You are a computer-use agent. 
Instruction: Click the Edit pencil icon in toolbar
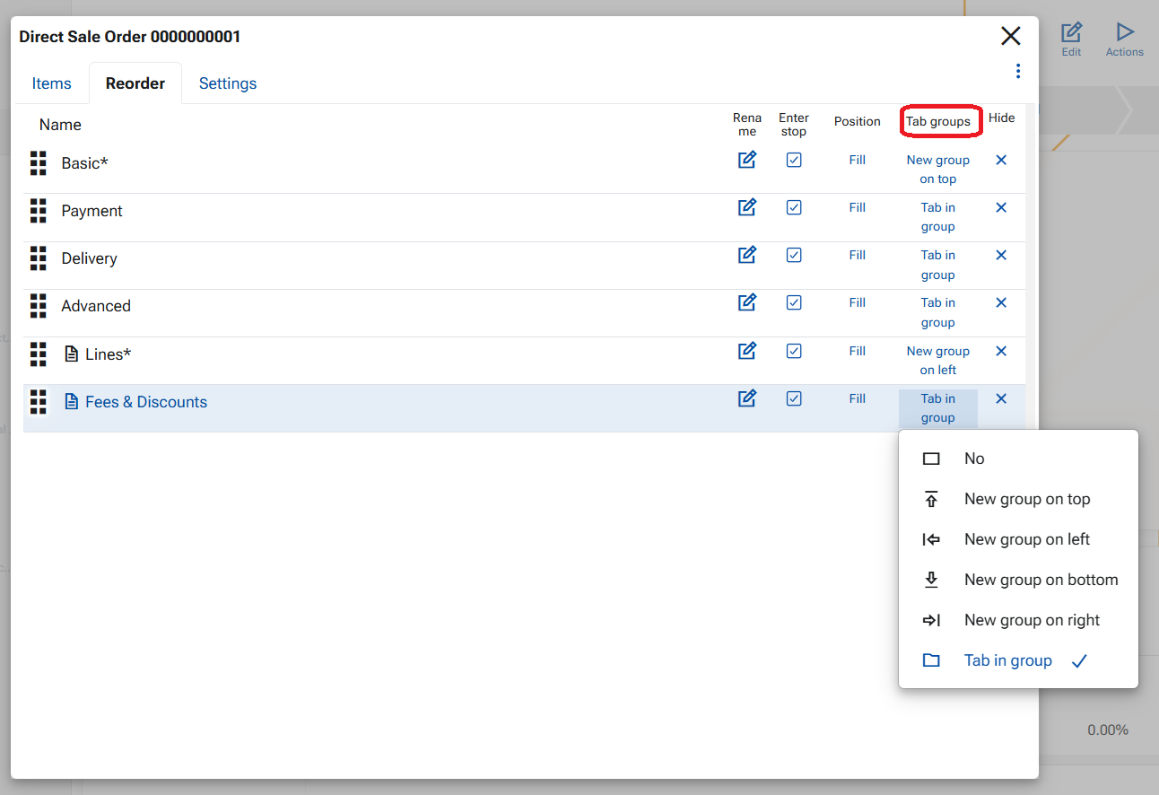(x=1071, y=34)
